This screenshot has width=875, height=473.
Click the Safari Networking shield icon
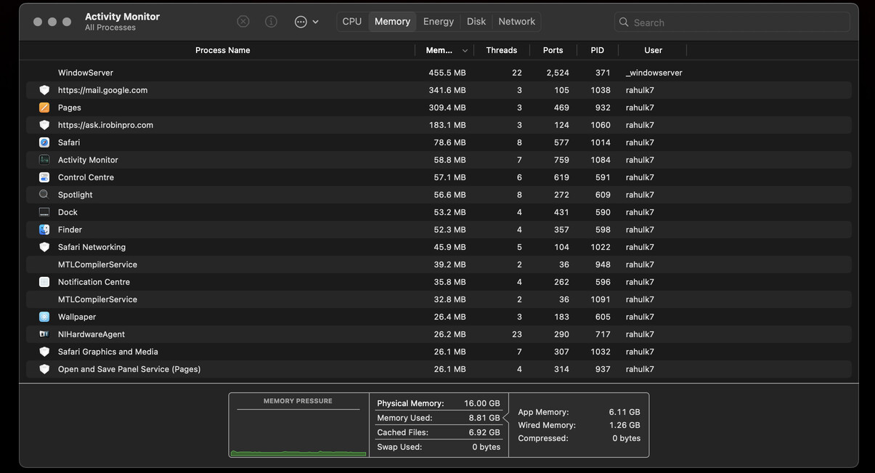[44, 247]
